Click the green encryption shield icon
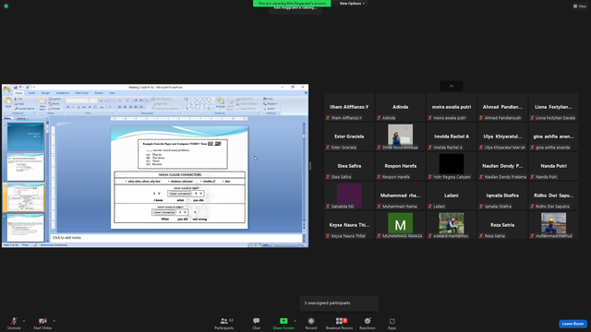This screenshot has width=591, height=332. pyautogui.click(x=6, y=6)
